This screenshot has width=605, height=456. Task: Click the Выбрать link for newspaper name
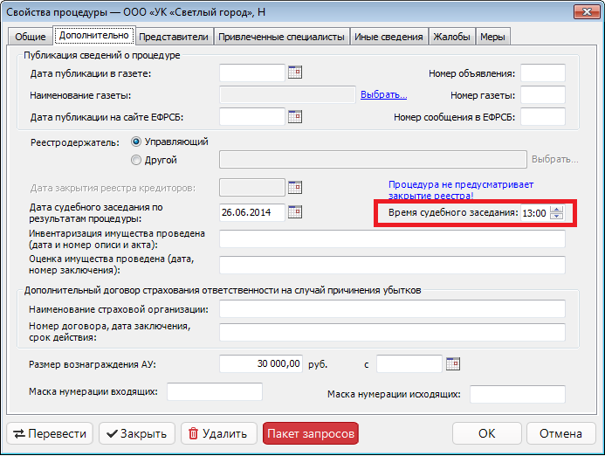click(x=384, y=95)
